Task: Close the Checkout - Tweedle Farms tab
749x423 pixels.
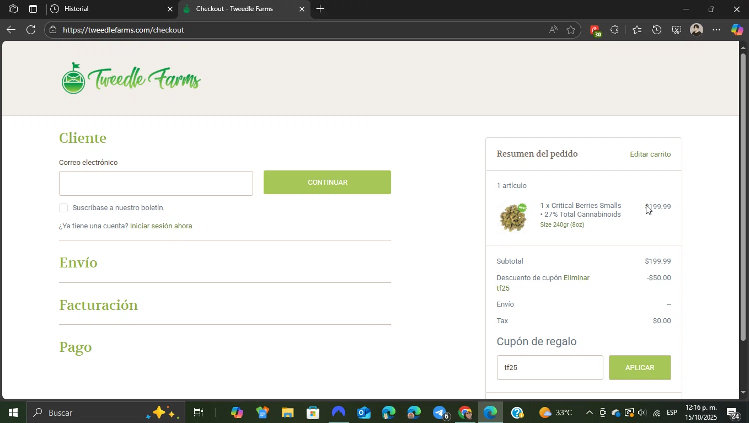Action: tap(302, 9)
